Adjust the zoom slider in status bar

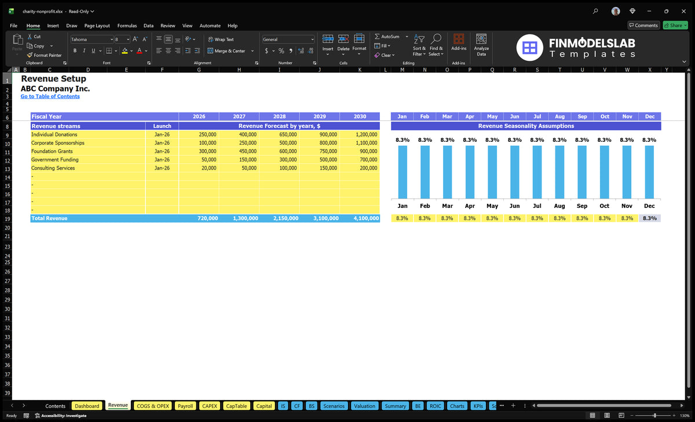(x=654, y=416)
